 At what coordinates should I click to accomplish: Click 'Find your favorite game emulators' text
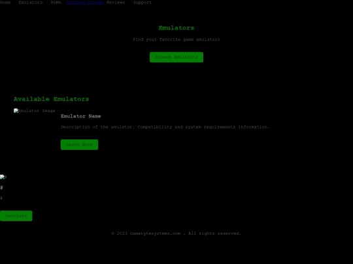pos(176,40)
